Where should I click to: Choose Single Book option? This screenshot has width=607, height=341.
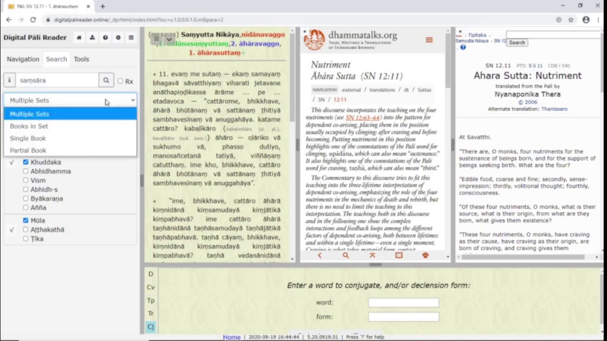[x=70, y=138]
